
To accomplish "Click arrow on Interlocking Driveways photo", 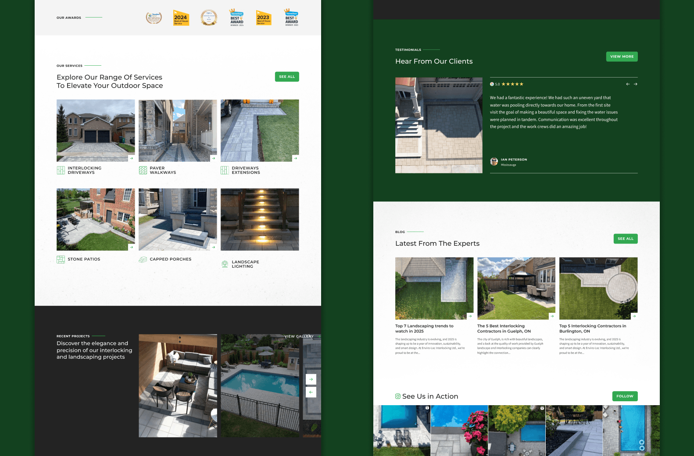I will point(131,158).
